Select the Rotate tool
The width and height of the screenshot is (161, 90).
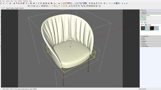pyautogui.click(x=21, y=3)
